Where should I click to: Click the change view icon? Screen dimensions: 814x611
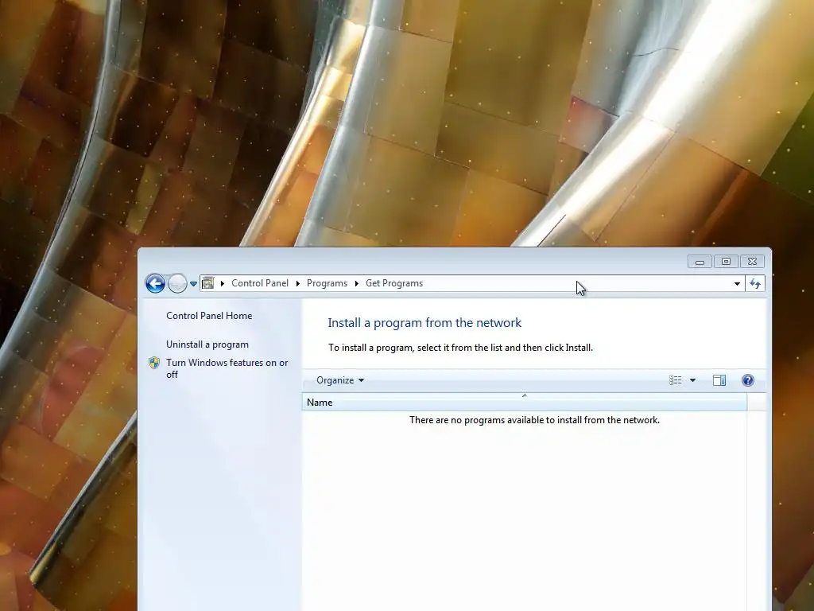point(676,380)
